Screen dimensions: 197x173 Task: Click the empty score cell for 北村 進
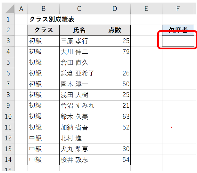point(115,138)
